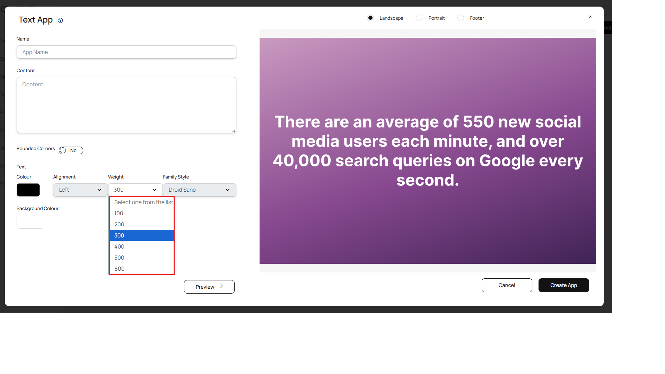The height and width of the screenshot is (374, 665).
Task: Select the Portrait orientation
Action: coord(419,18)
